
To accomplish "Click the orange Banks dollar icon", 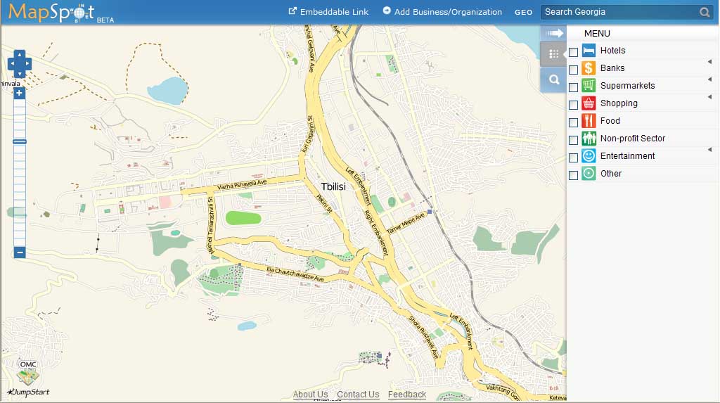I will tap(589, 68).
